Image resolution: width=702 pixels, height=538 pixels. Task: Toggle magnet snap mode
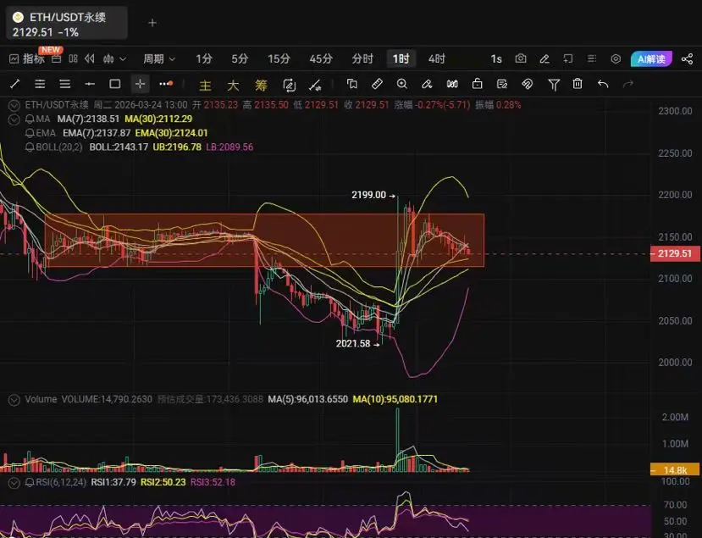pos(528,84)
